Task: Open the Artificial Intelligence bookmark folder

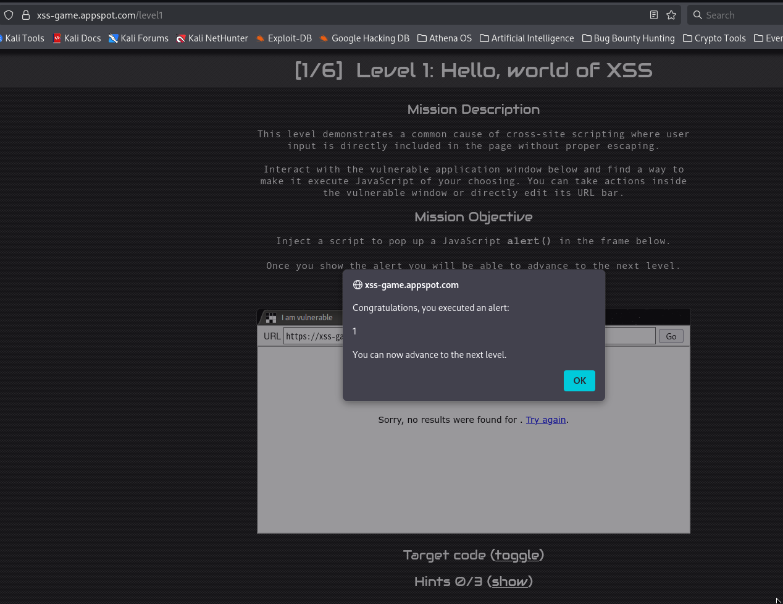Action: click(527, 38)
